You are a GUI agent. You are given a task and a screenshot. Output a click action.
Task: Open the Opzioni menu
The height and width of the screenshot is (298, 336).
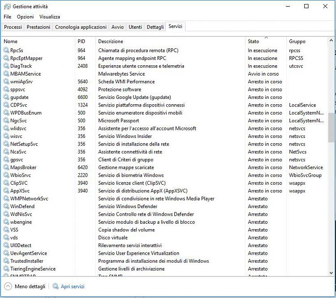25,17
